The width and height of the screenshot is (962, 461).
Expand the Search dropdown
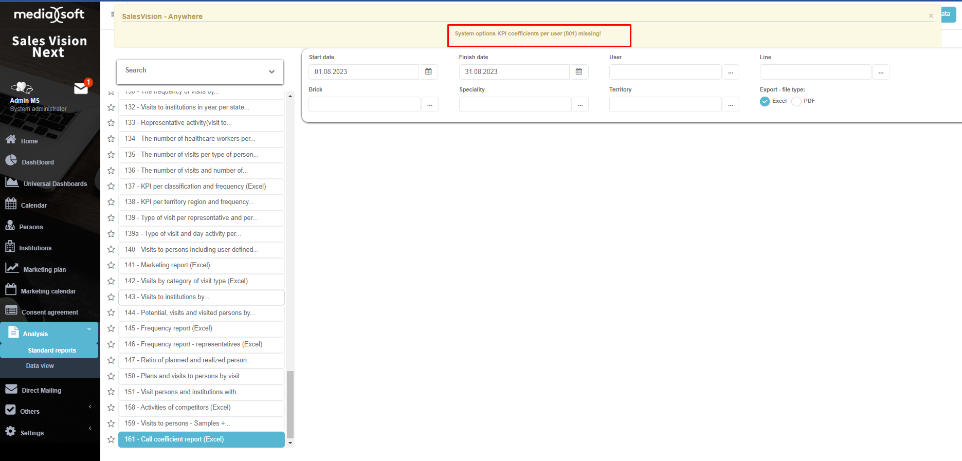271,72
